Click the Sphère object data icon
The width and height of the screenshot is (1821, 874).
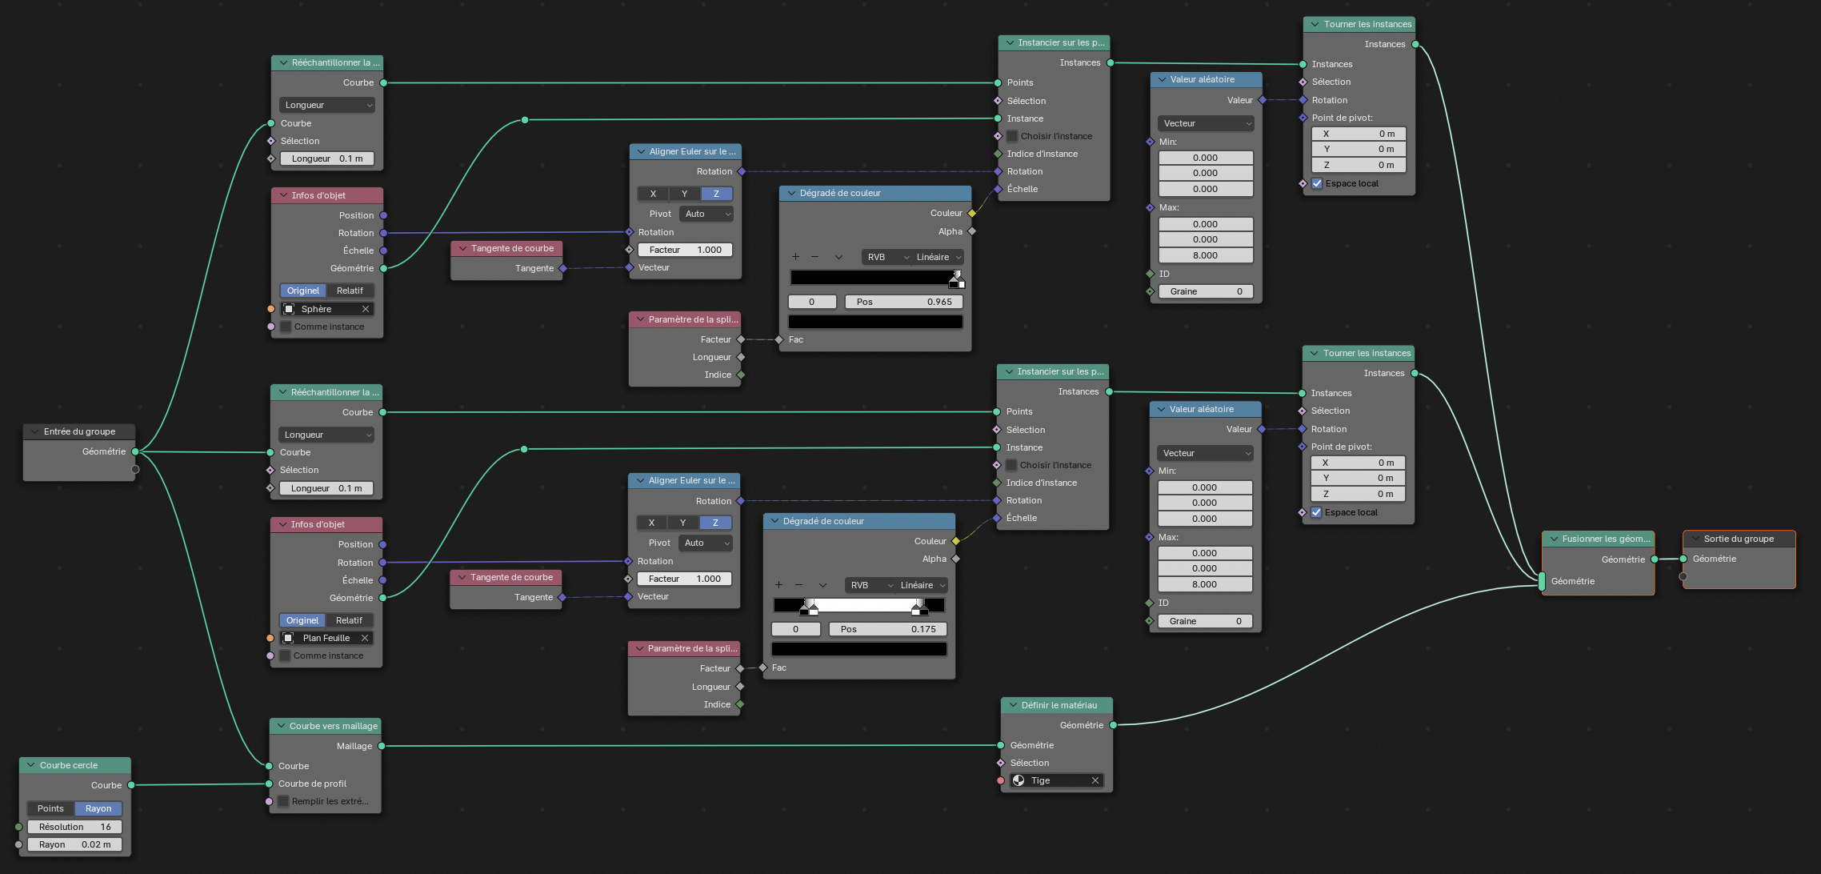[290, 309]
